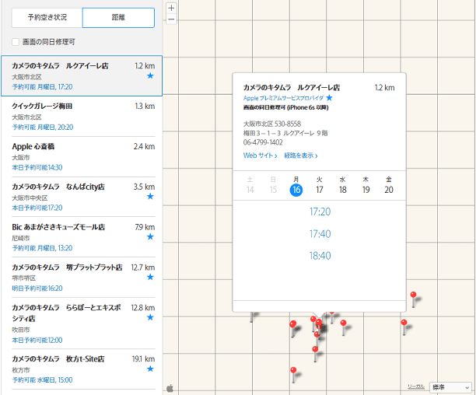Viewport: 476px width, 395px height.
Task: Click phone number 06-4799-1402
Action: click(263, 142)
